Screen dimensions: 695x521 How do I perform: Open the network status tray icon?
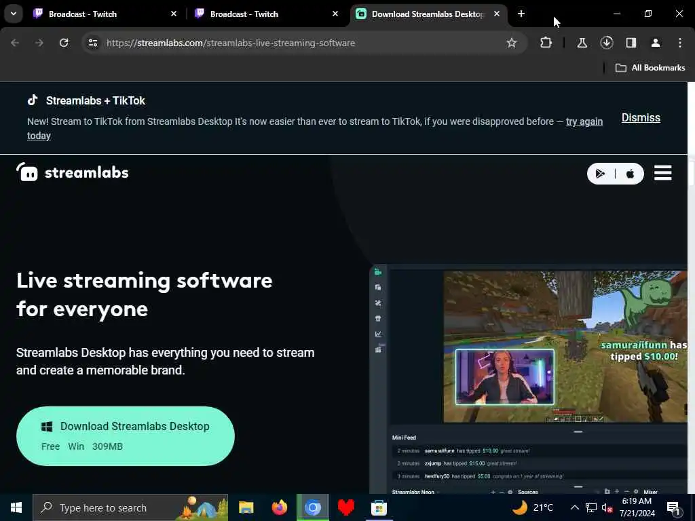point(591,507)
